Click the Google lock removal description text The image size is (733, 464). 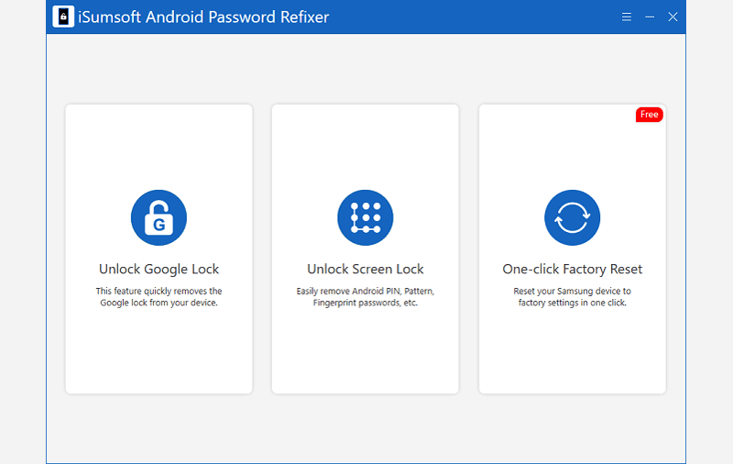[159, 297]
